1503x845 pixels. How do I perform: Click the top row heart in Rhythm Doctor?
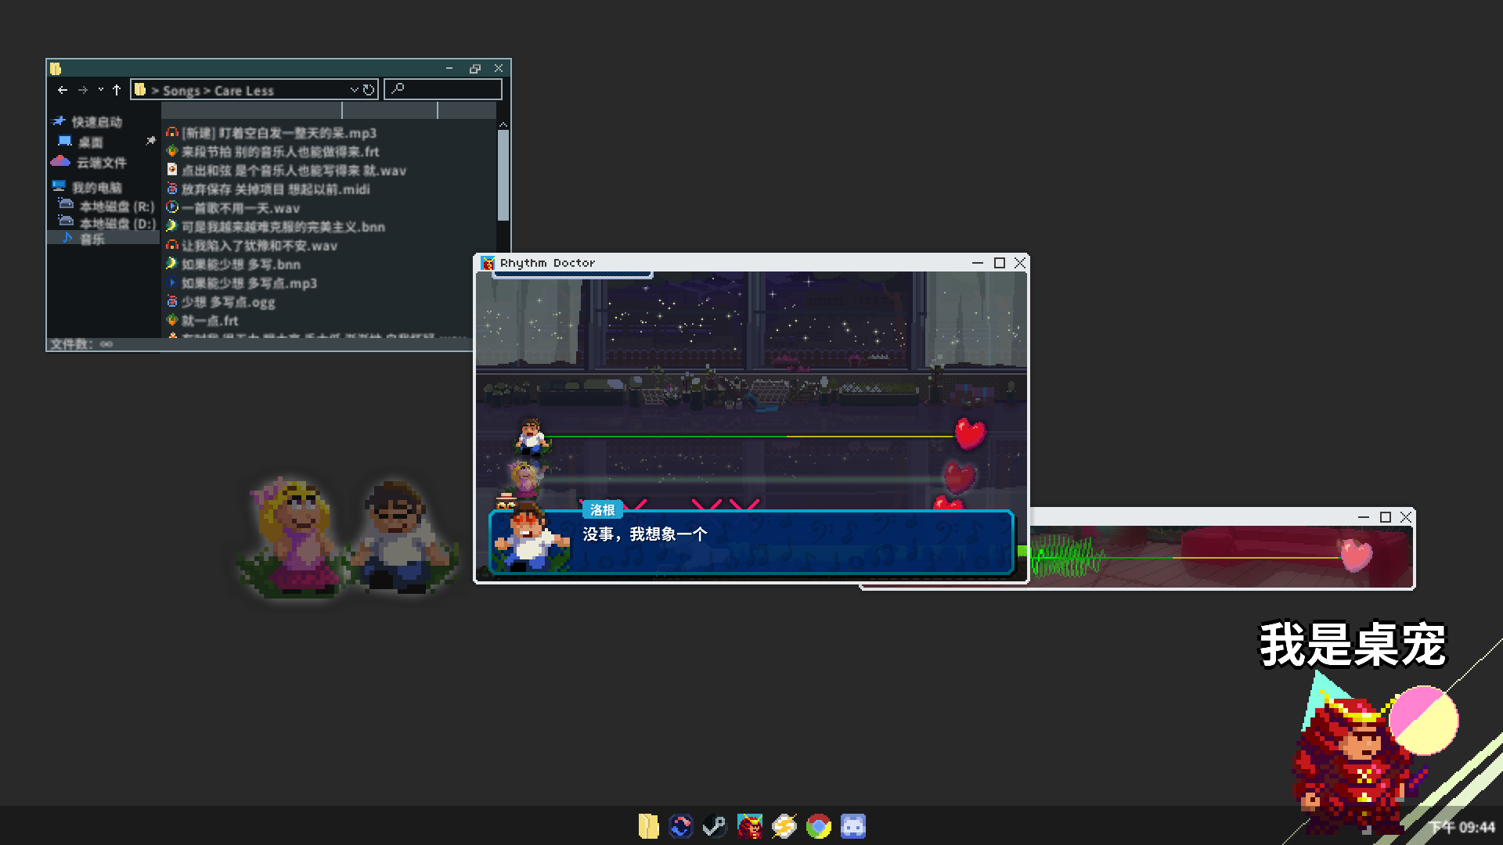click(x=971, y=433)
